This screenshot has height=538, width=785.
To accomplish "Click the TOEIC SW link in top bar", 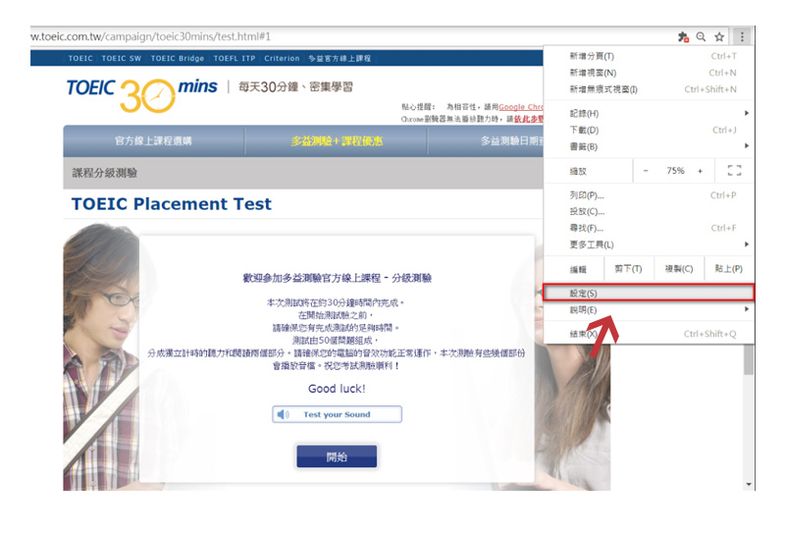I will [x=122, y=59].
